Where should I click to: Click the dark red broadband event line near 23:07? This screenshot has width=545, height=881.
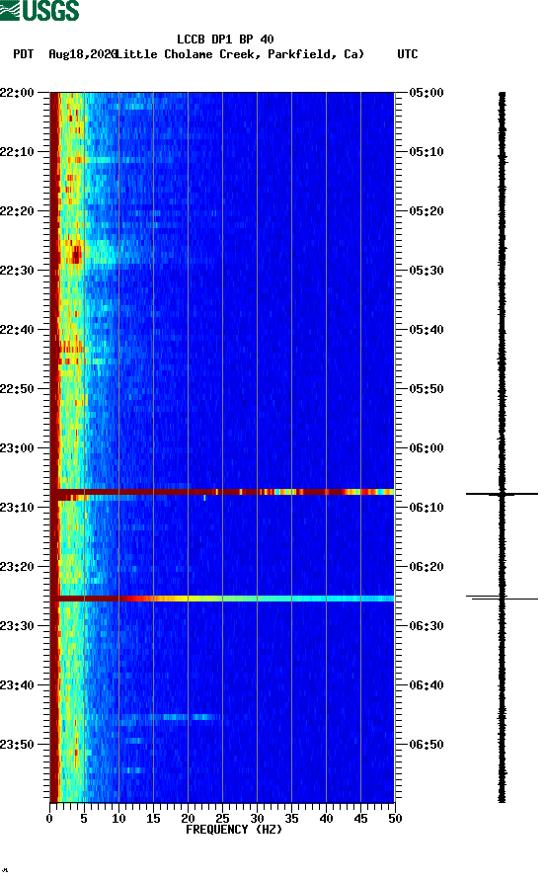click(x=222, y=492)
